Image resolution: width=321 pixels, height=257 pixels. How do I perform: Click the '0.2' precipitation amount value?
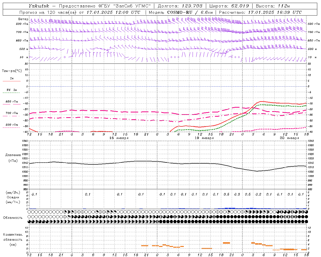259,194
